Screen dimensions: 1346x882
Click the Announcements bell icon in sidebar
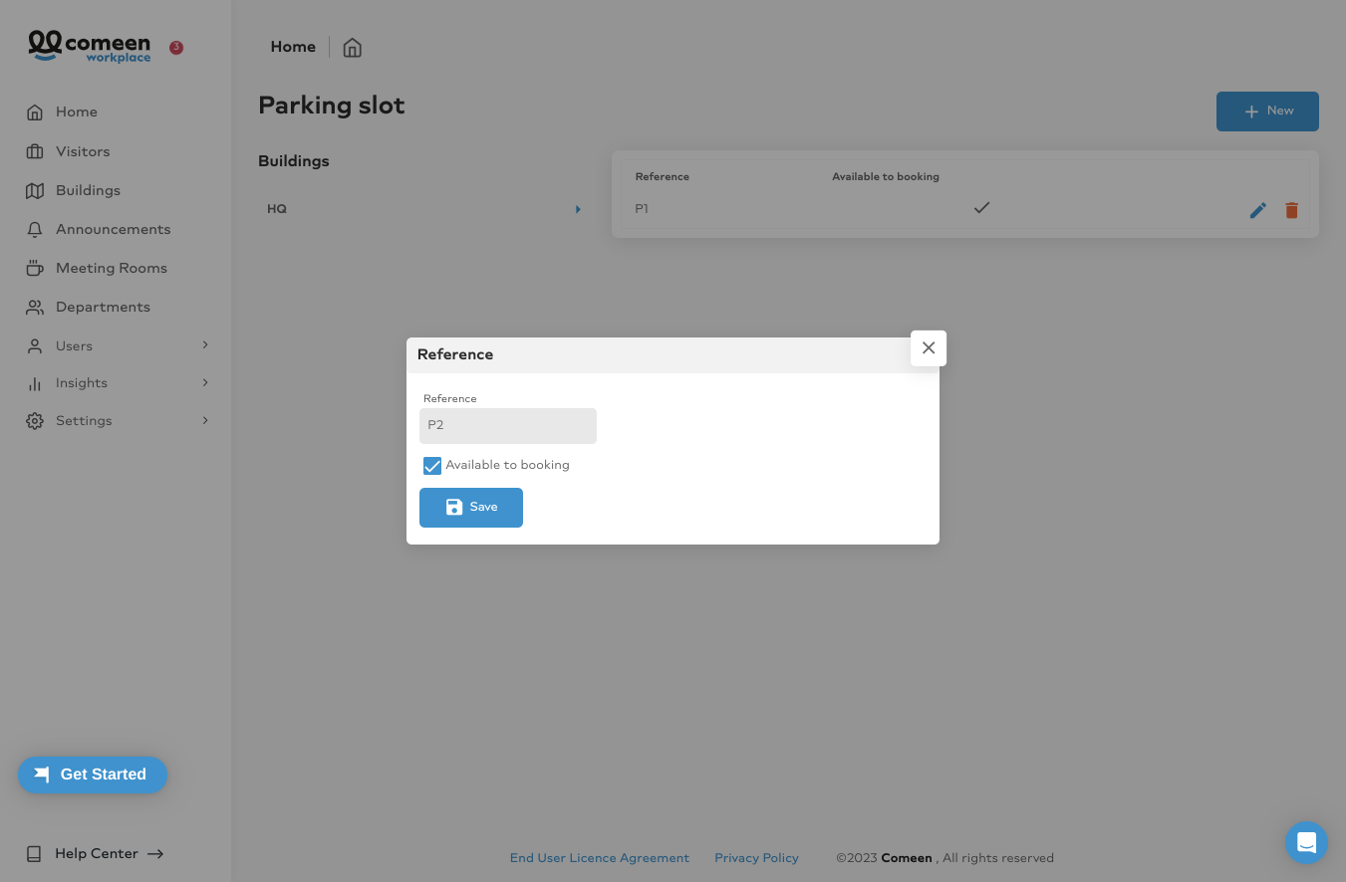pos(35,229)
